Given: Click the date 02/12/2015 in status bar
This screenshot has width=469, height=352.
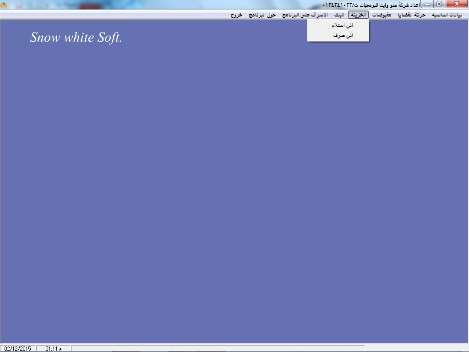Looking at the screenshot, I should point(18,348).
